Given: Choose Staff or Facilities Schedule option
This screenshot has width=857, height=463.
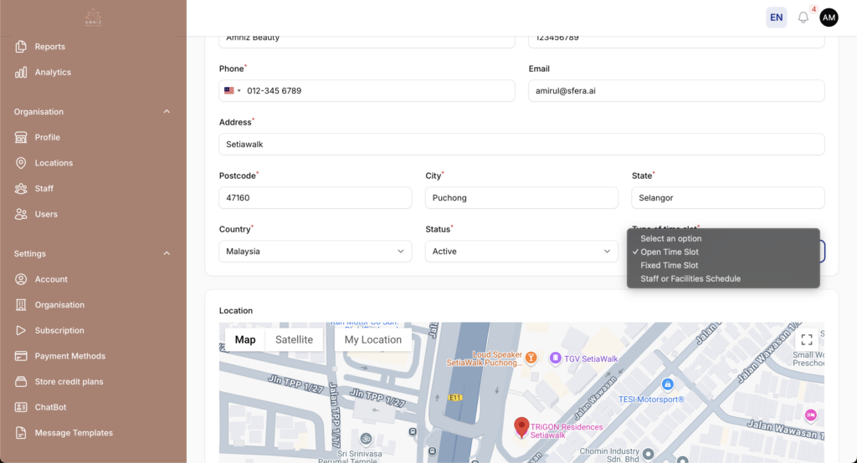Looking at the screenshot, I should pos(690,279).
